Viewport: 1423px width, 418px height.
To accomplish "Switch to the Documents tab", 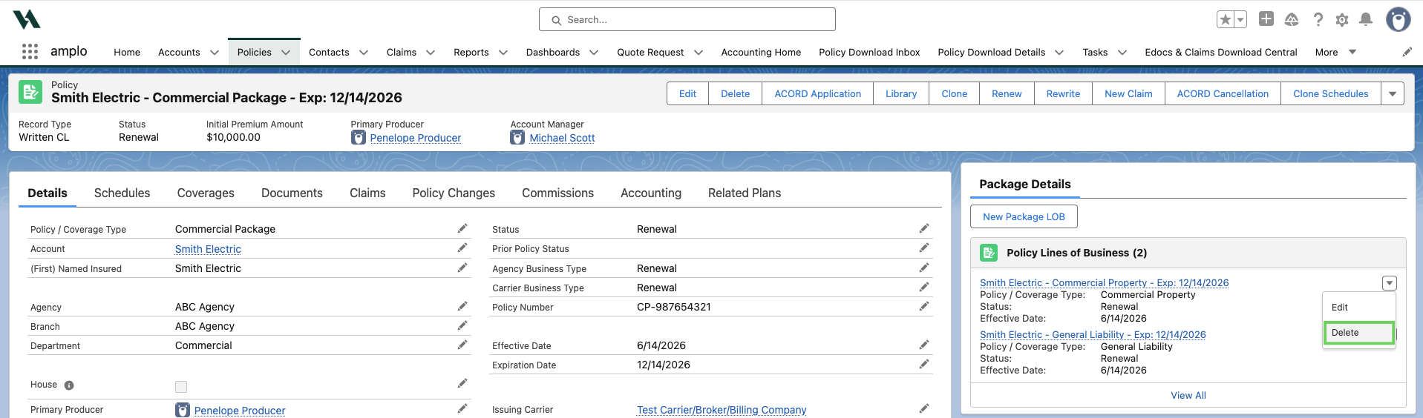I will pos(292,193).
